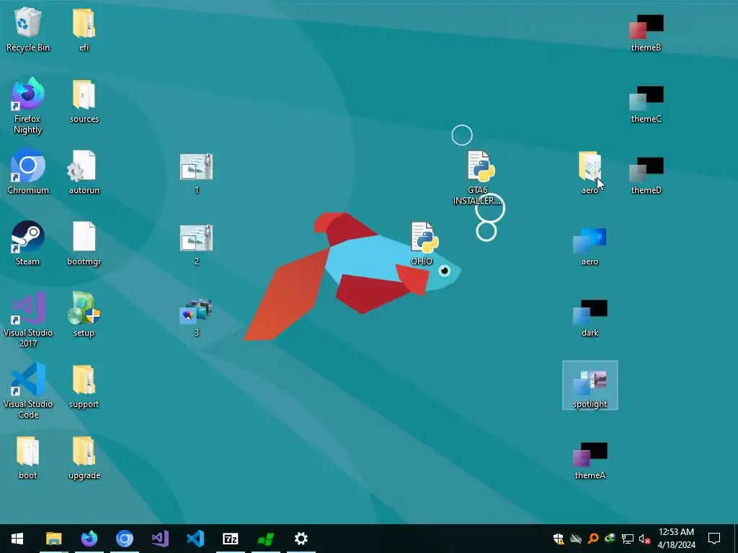Click the Visual Studio Code desktop shortcut
Screen dimensions: 738x553
click(x=28, y=391)
